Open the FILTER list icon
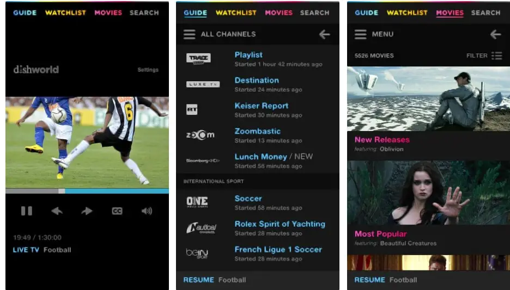 pos(497,56)
